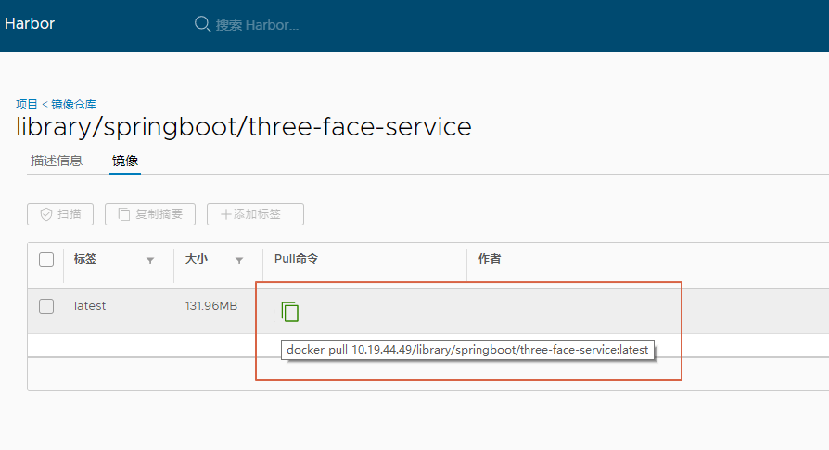The height and width of the screenshot is (450, 829).
Task: Open the 大小 column filter
Action: [x=239, y=261]
